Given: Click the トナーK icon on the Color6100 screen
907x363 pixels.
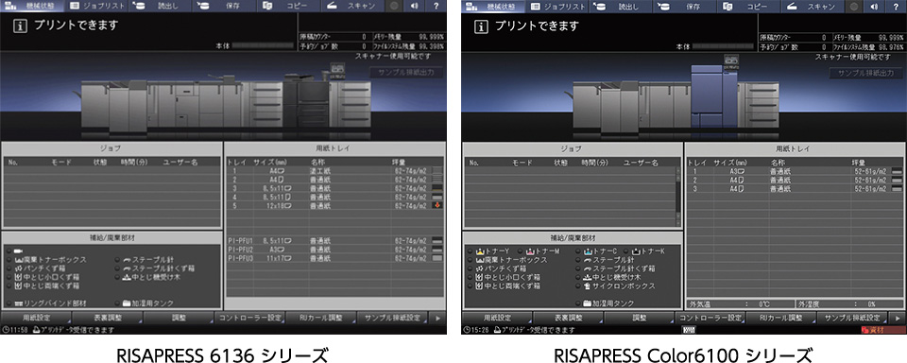Looking at the screenshot, I should coord(637,251).
